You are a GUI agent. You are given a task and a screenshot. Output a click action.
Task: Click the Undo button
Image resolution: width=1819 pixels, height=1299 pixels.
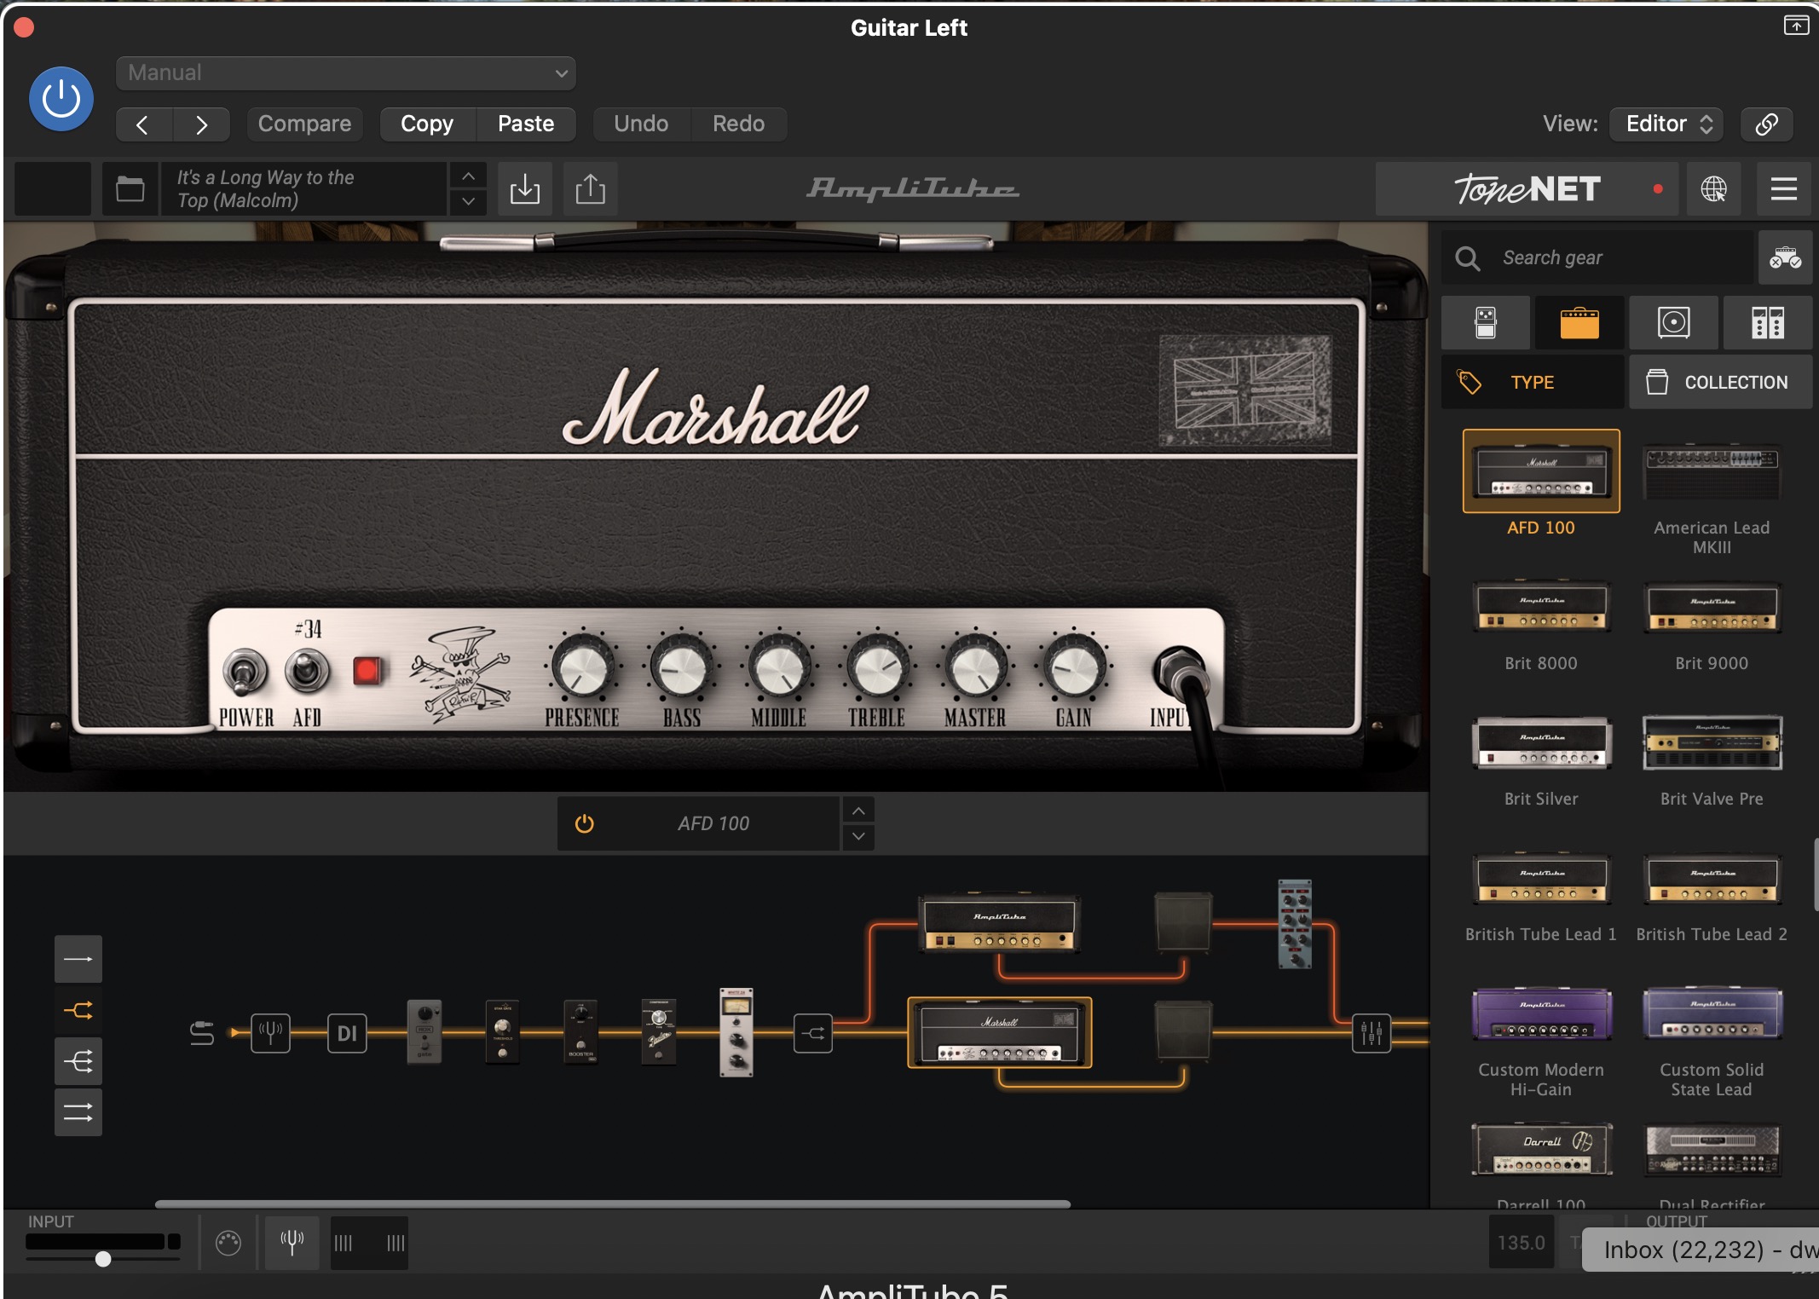(641, 124)
